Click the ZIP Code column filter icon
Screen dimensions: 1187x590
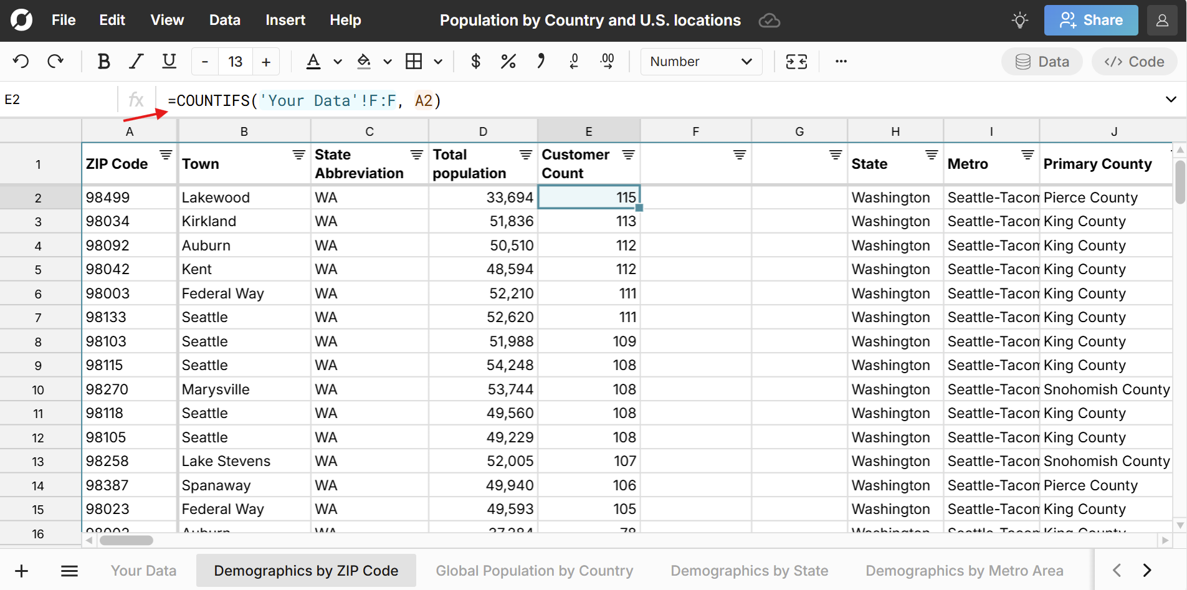[166, 155]
